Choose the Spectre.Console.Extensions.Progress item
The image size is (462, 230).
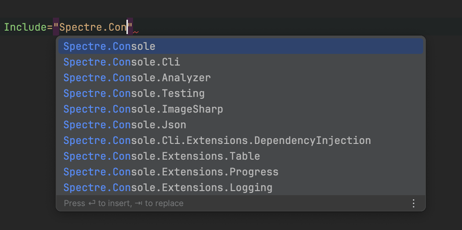[171, 172]
